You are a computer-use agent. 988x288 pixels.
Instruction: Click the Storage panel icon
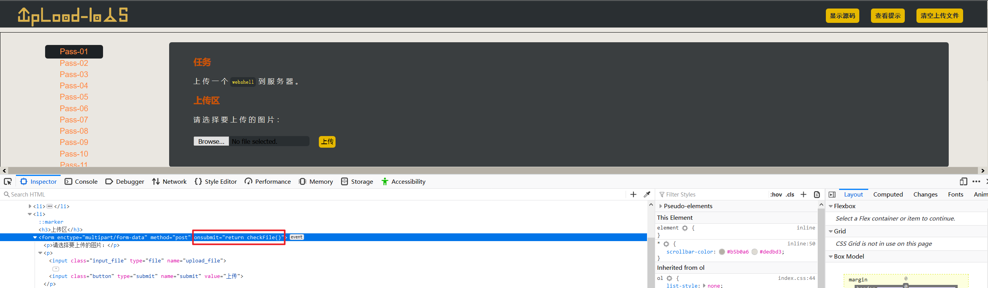[344, 181]
